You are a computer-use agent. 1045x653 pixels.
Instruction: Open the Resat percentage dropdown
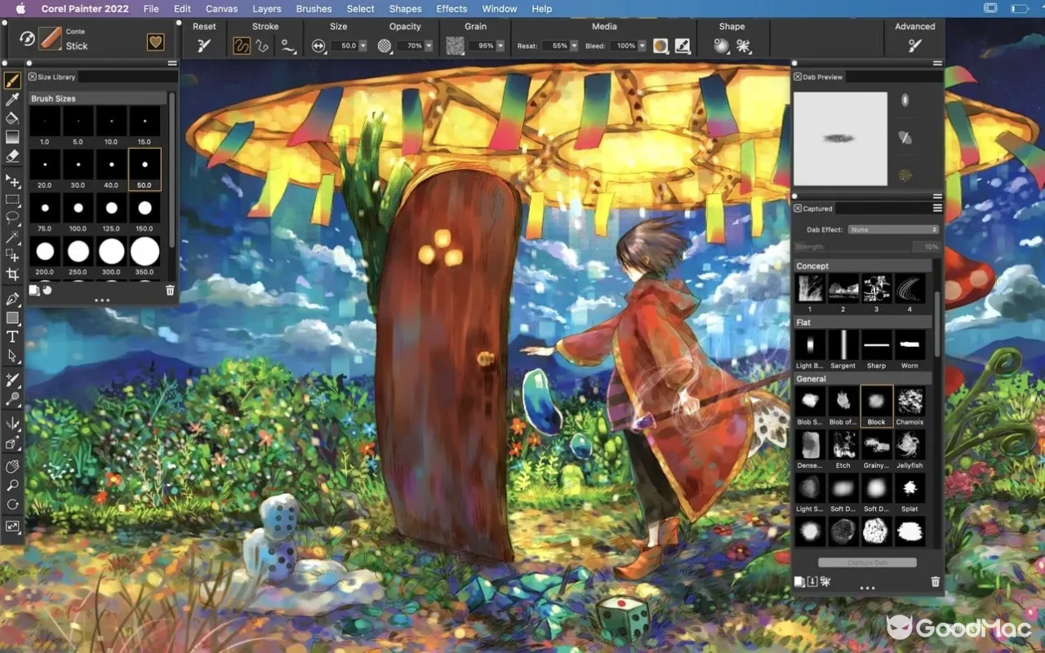click(574, 46)
